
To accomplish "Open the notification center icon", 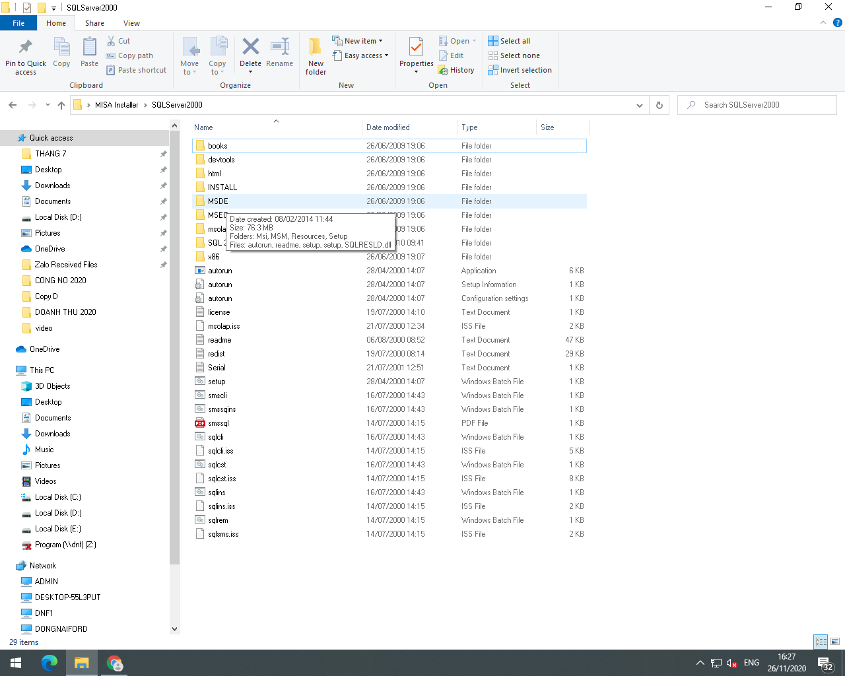I will (825, 663).
